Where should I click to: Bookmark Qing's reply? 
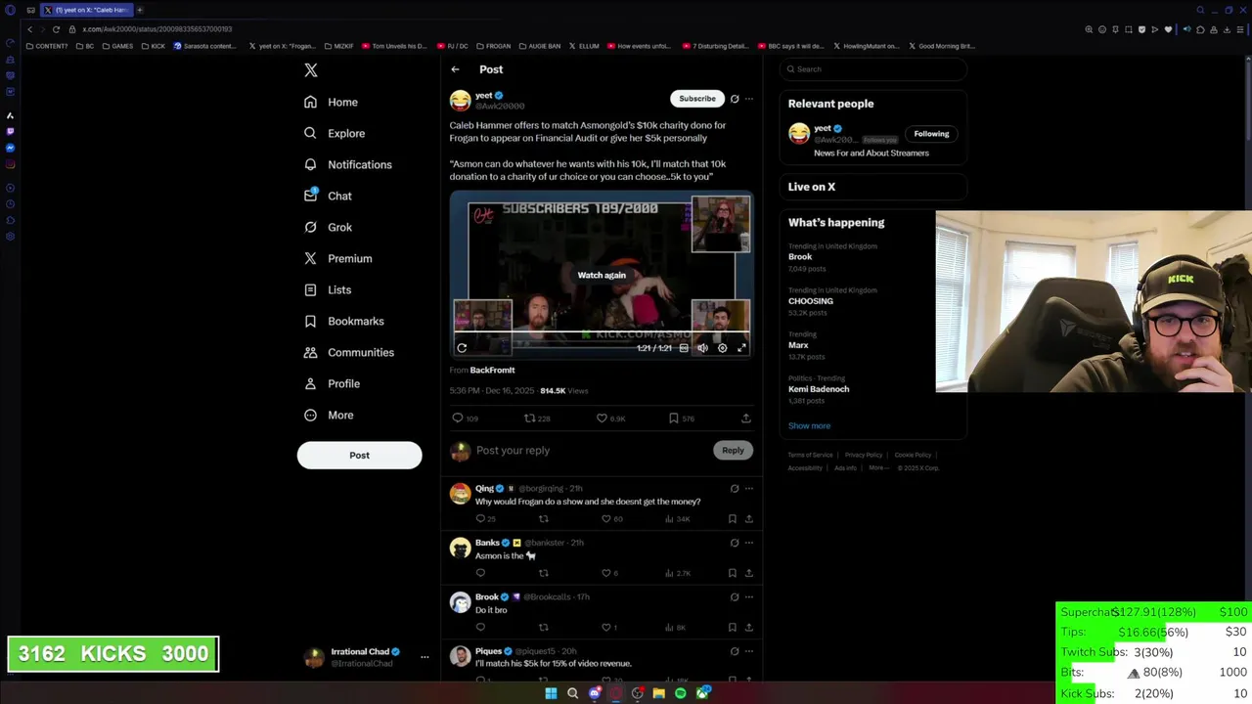pos(732,519)
